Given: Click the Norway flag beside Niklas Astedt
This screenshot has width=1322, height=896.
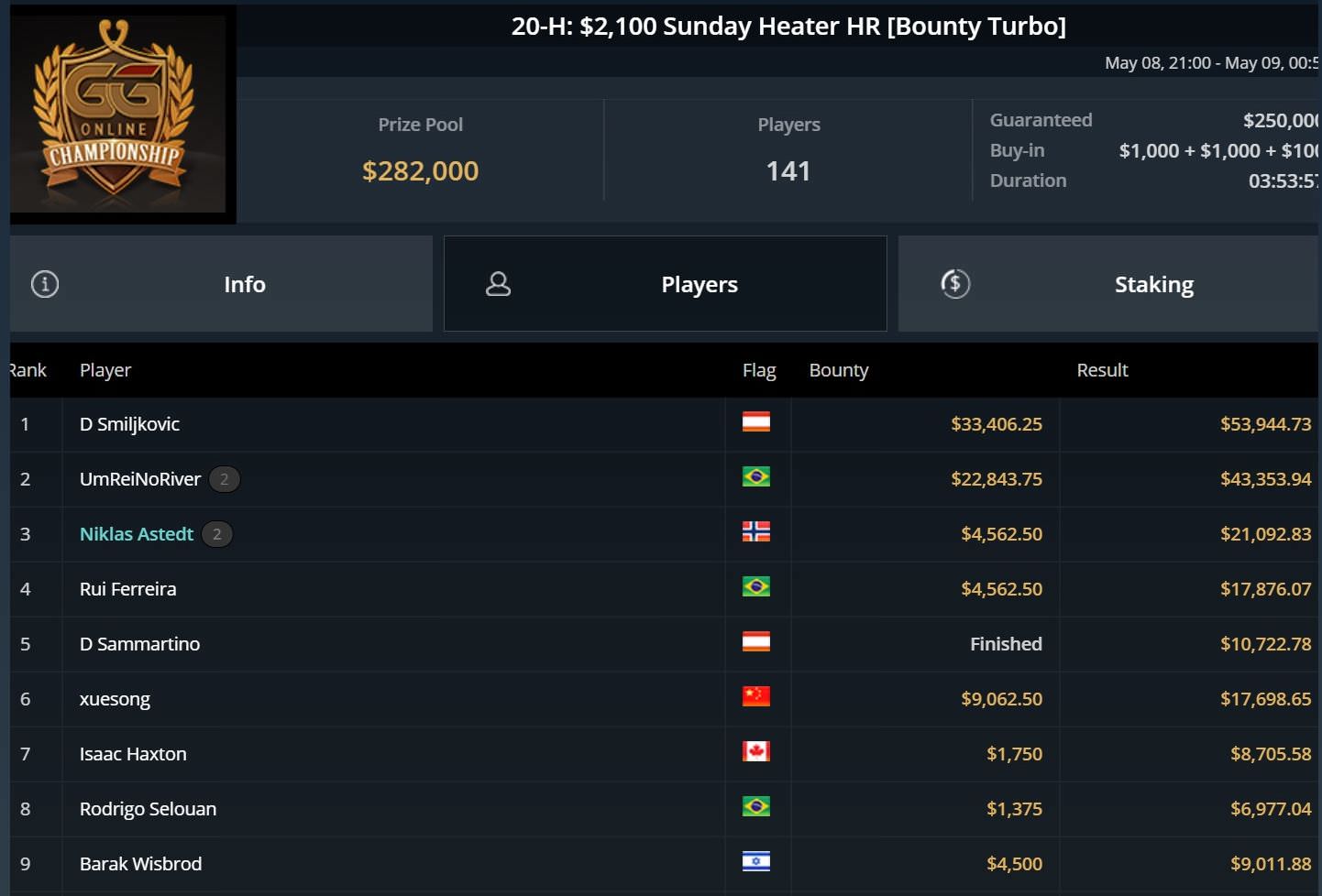Looking at the screenshot, I should click(x=755, y=532).
